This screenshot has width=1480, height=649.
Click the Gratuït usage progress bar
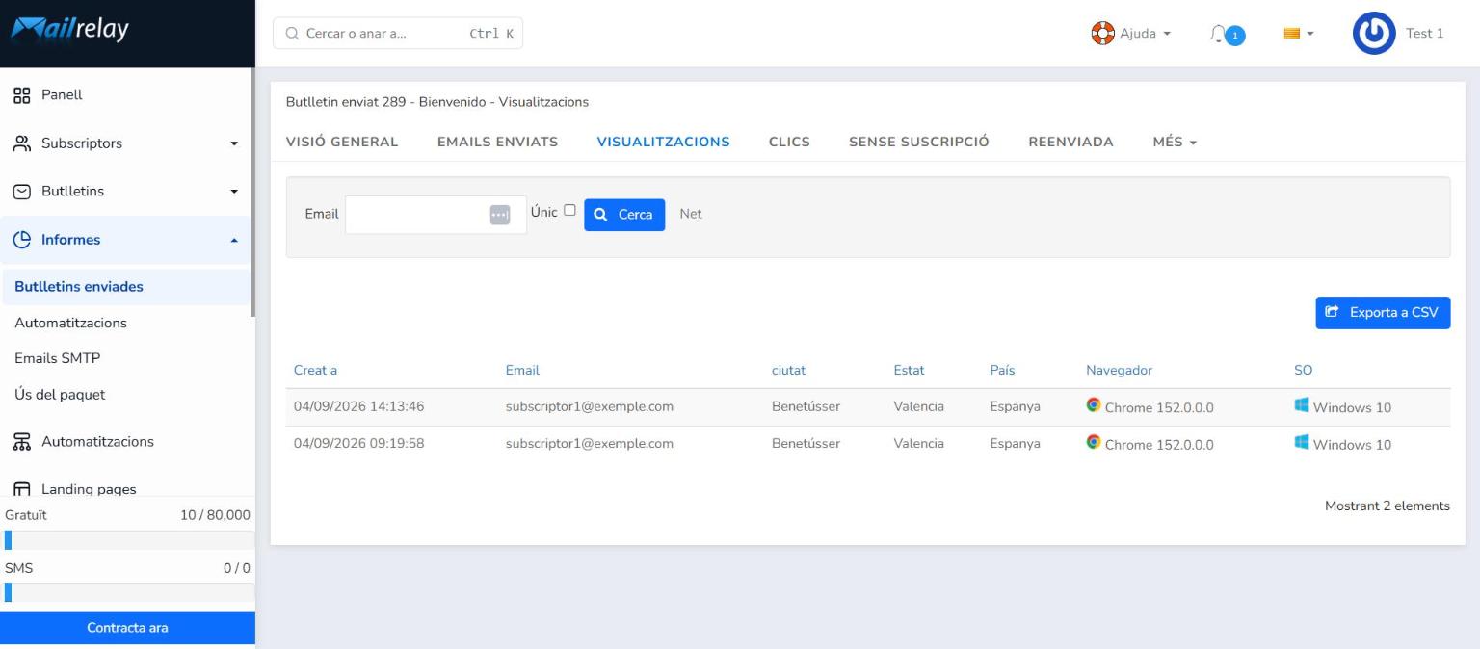[127, 540]
